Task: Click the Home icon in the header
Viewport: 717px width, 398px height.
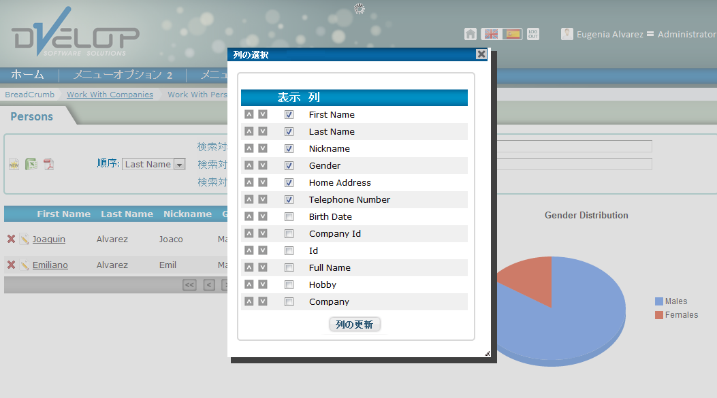Action: (471, 34)
